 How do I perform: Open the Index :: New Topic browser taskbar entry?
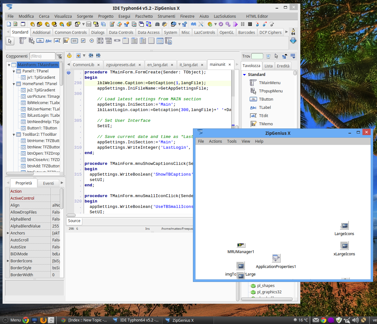coord(84,320)
